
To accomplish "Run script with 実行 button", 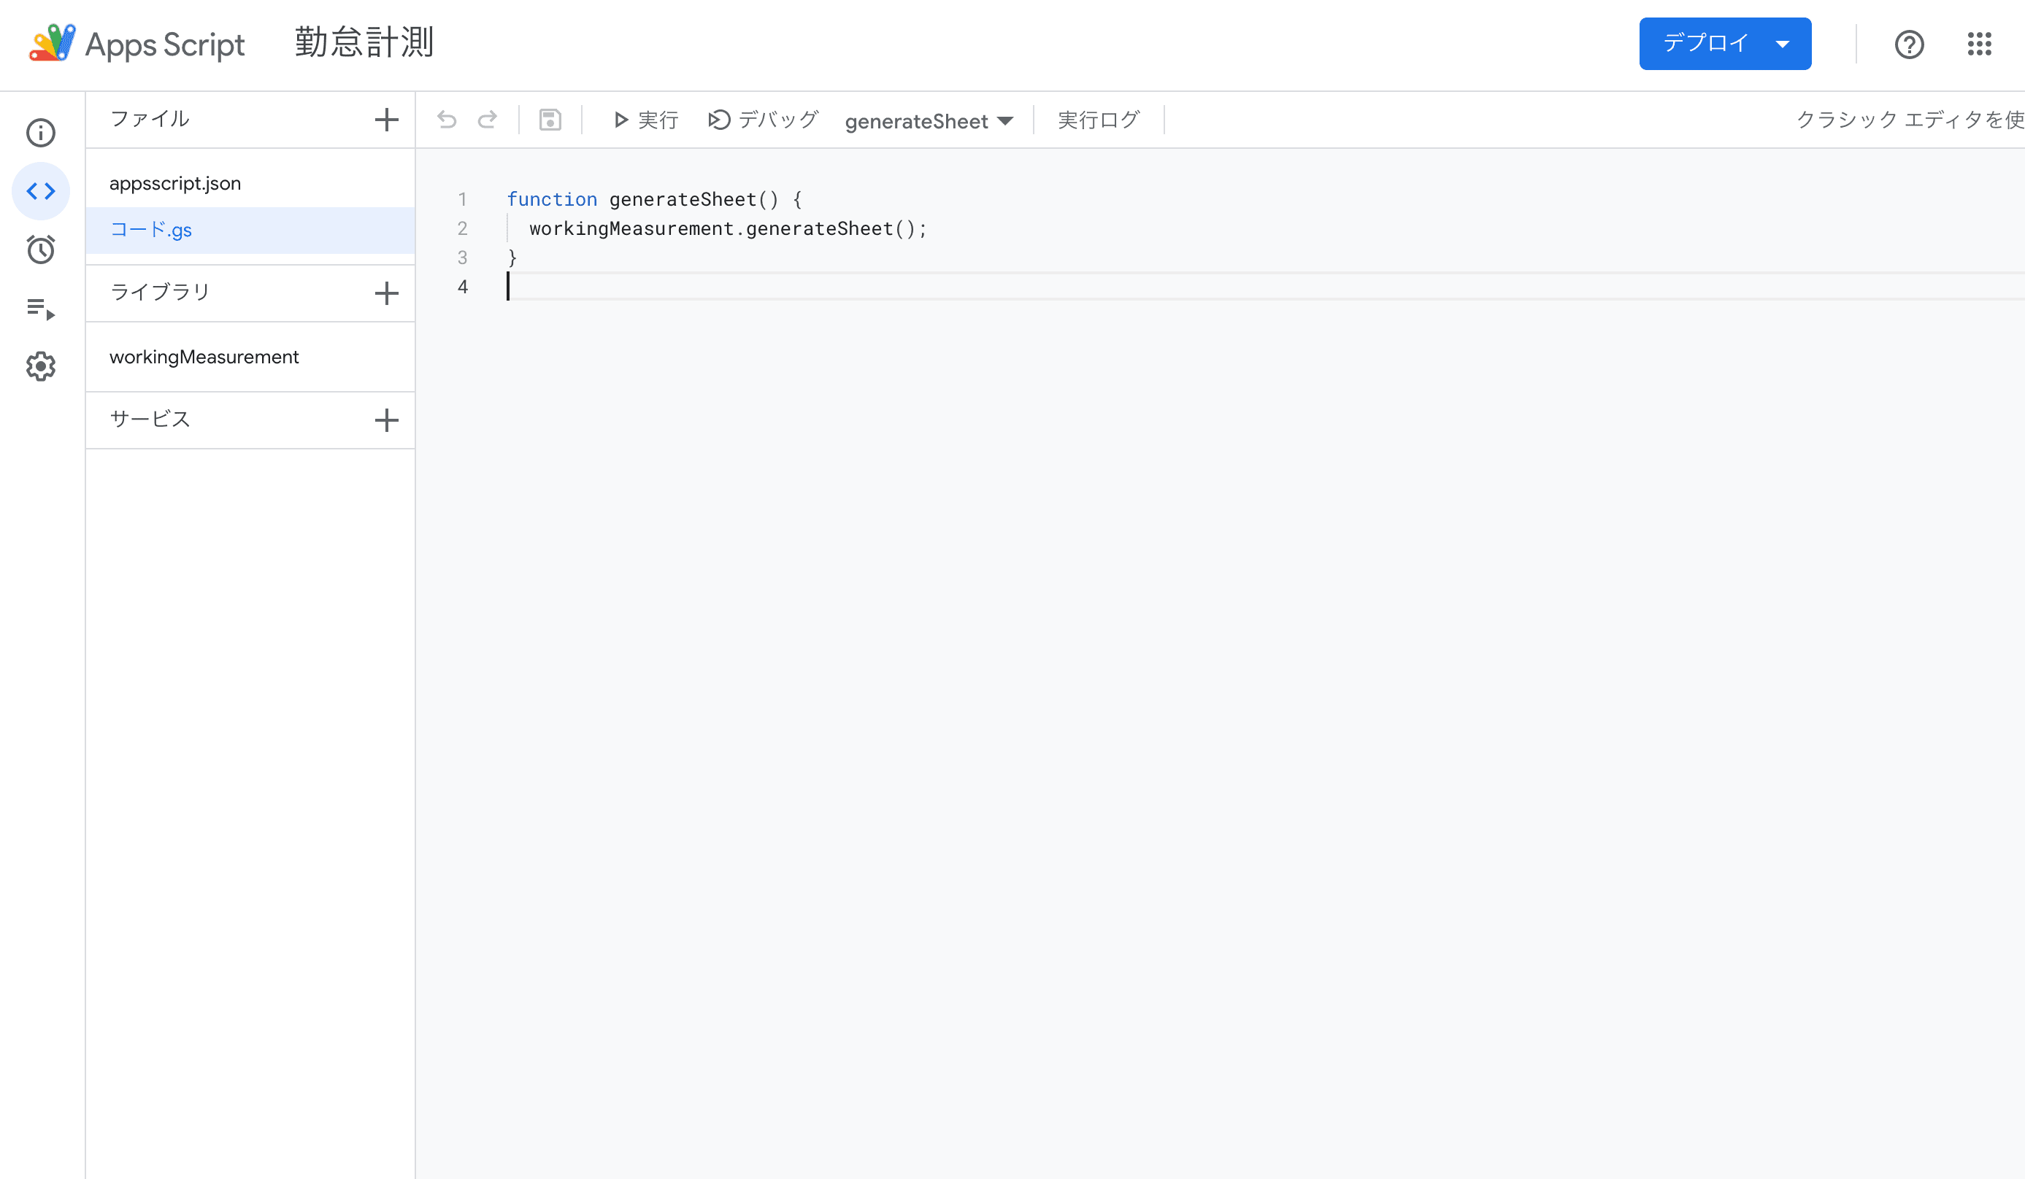I will tap(646, 120).
